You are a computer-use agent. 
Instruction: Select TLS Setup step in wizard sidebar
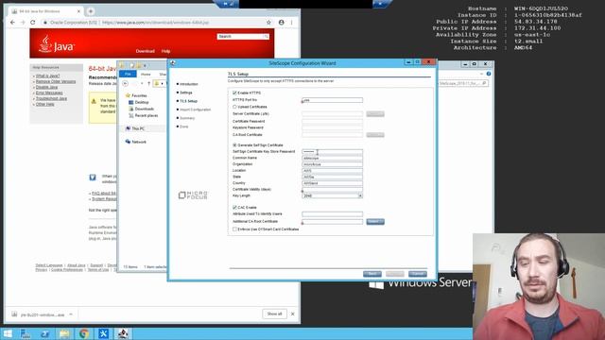click(x=188, y=101)
